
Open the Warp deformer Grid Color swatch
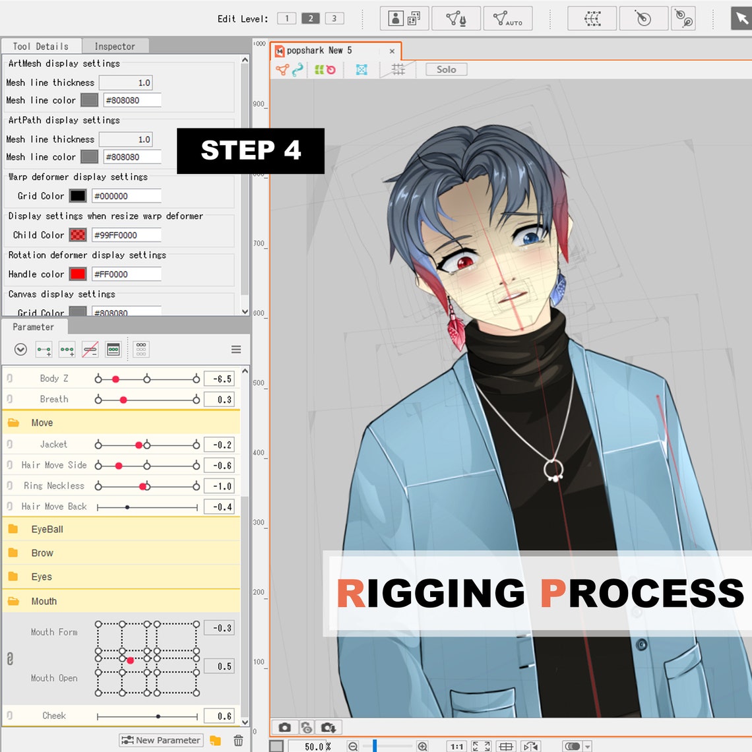(x=77, y=195)
